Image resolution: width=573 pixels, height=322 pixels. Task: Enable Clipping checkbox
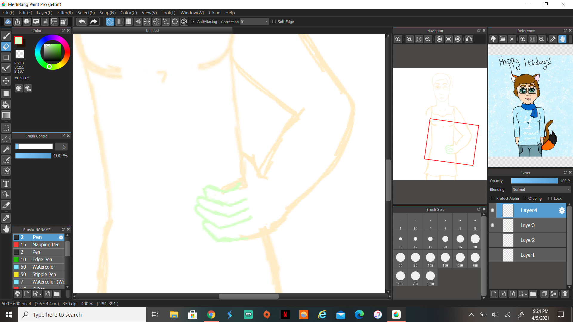point(525,199)
